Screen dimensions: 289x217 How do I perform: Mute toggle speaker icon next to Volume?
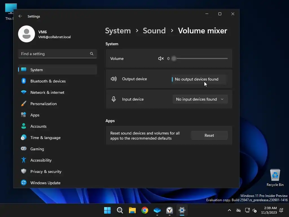[x=161, y=58]
